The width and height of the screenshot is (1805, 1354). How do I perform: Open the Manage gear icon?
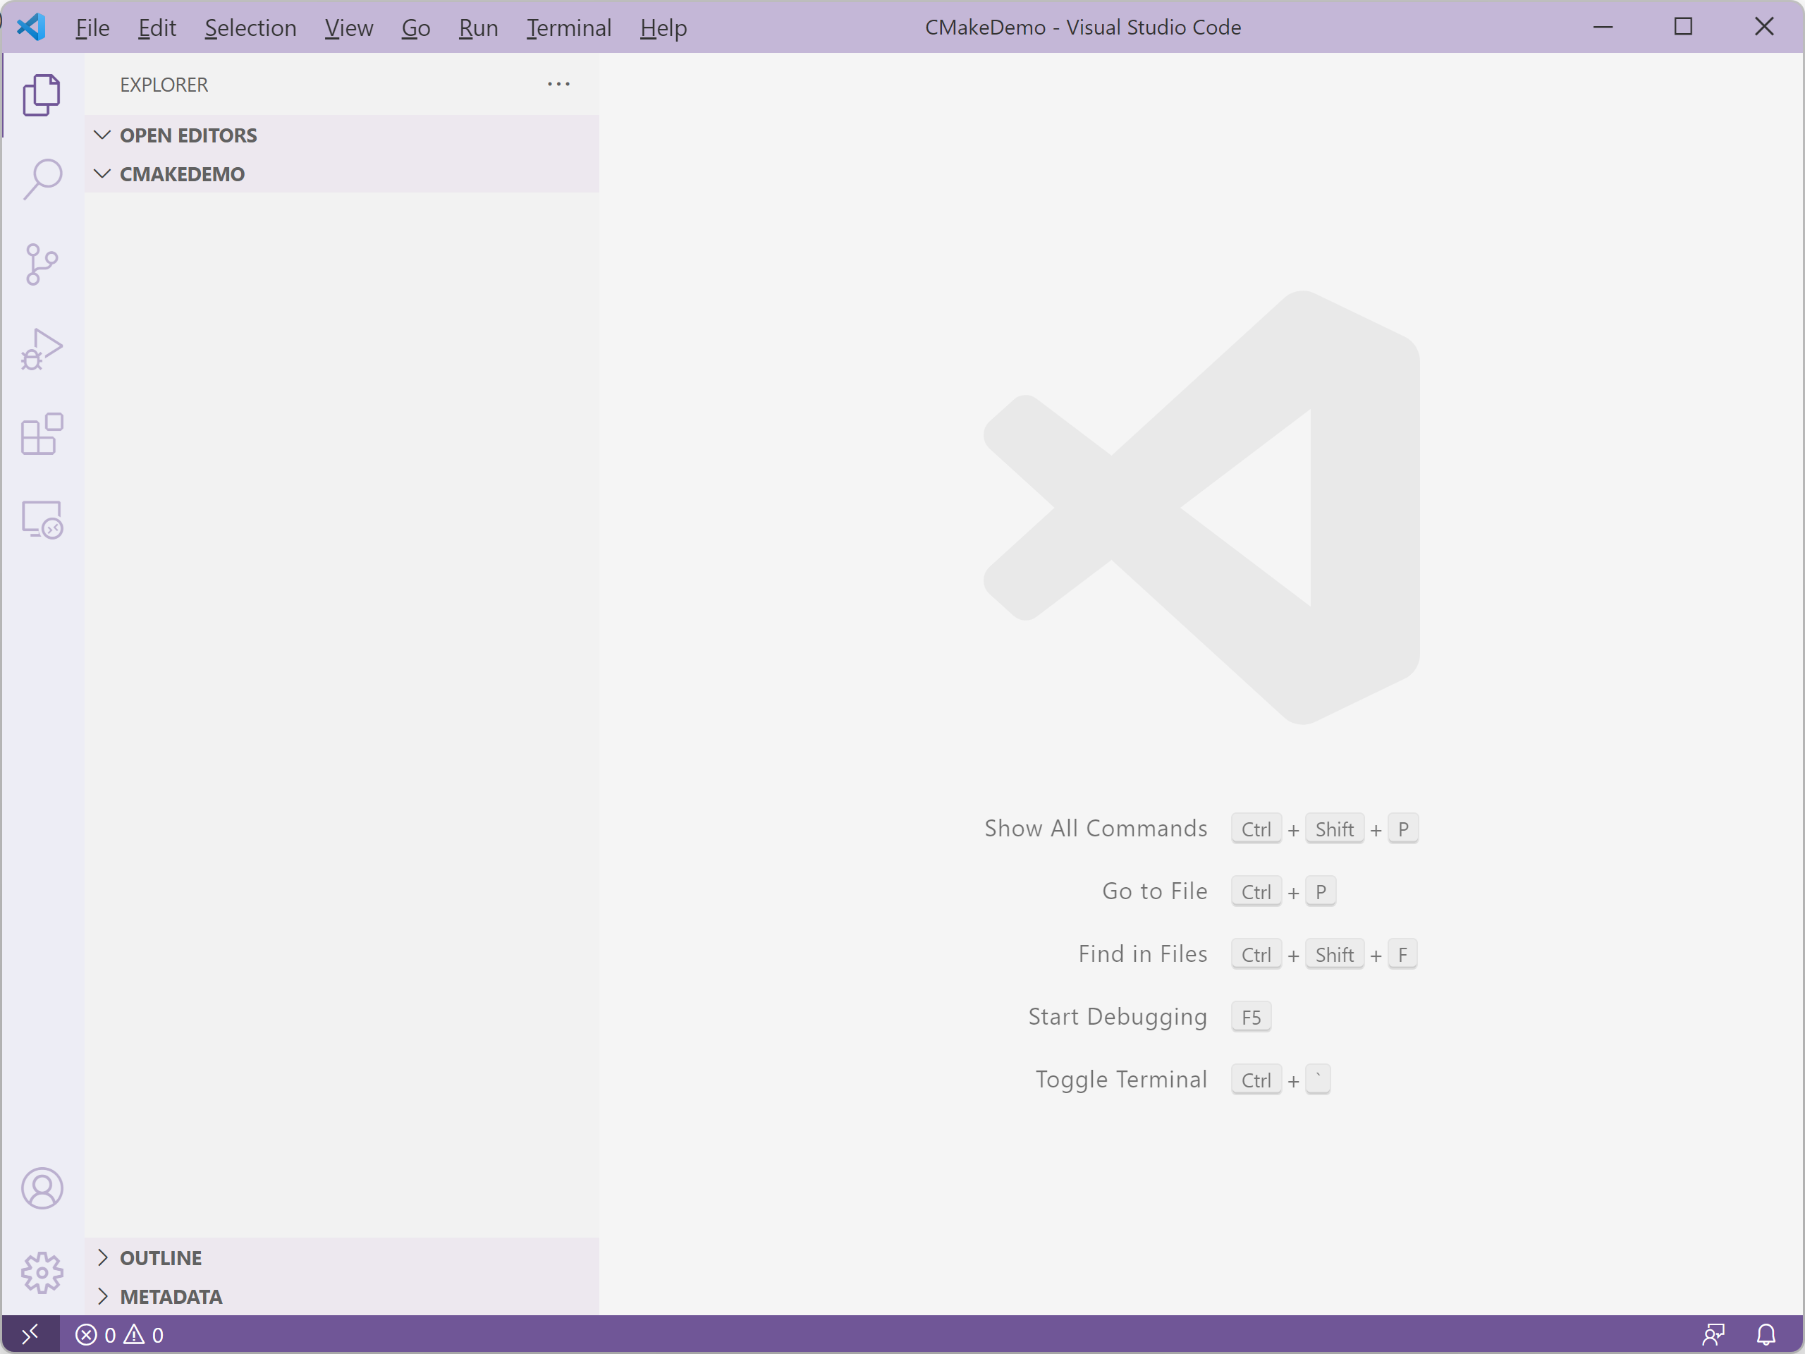click(x=42, y=1273)
